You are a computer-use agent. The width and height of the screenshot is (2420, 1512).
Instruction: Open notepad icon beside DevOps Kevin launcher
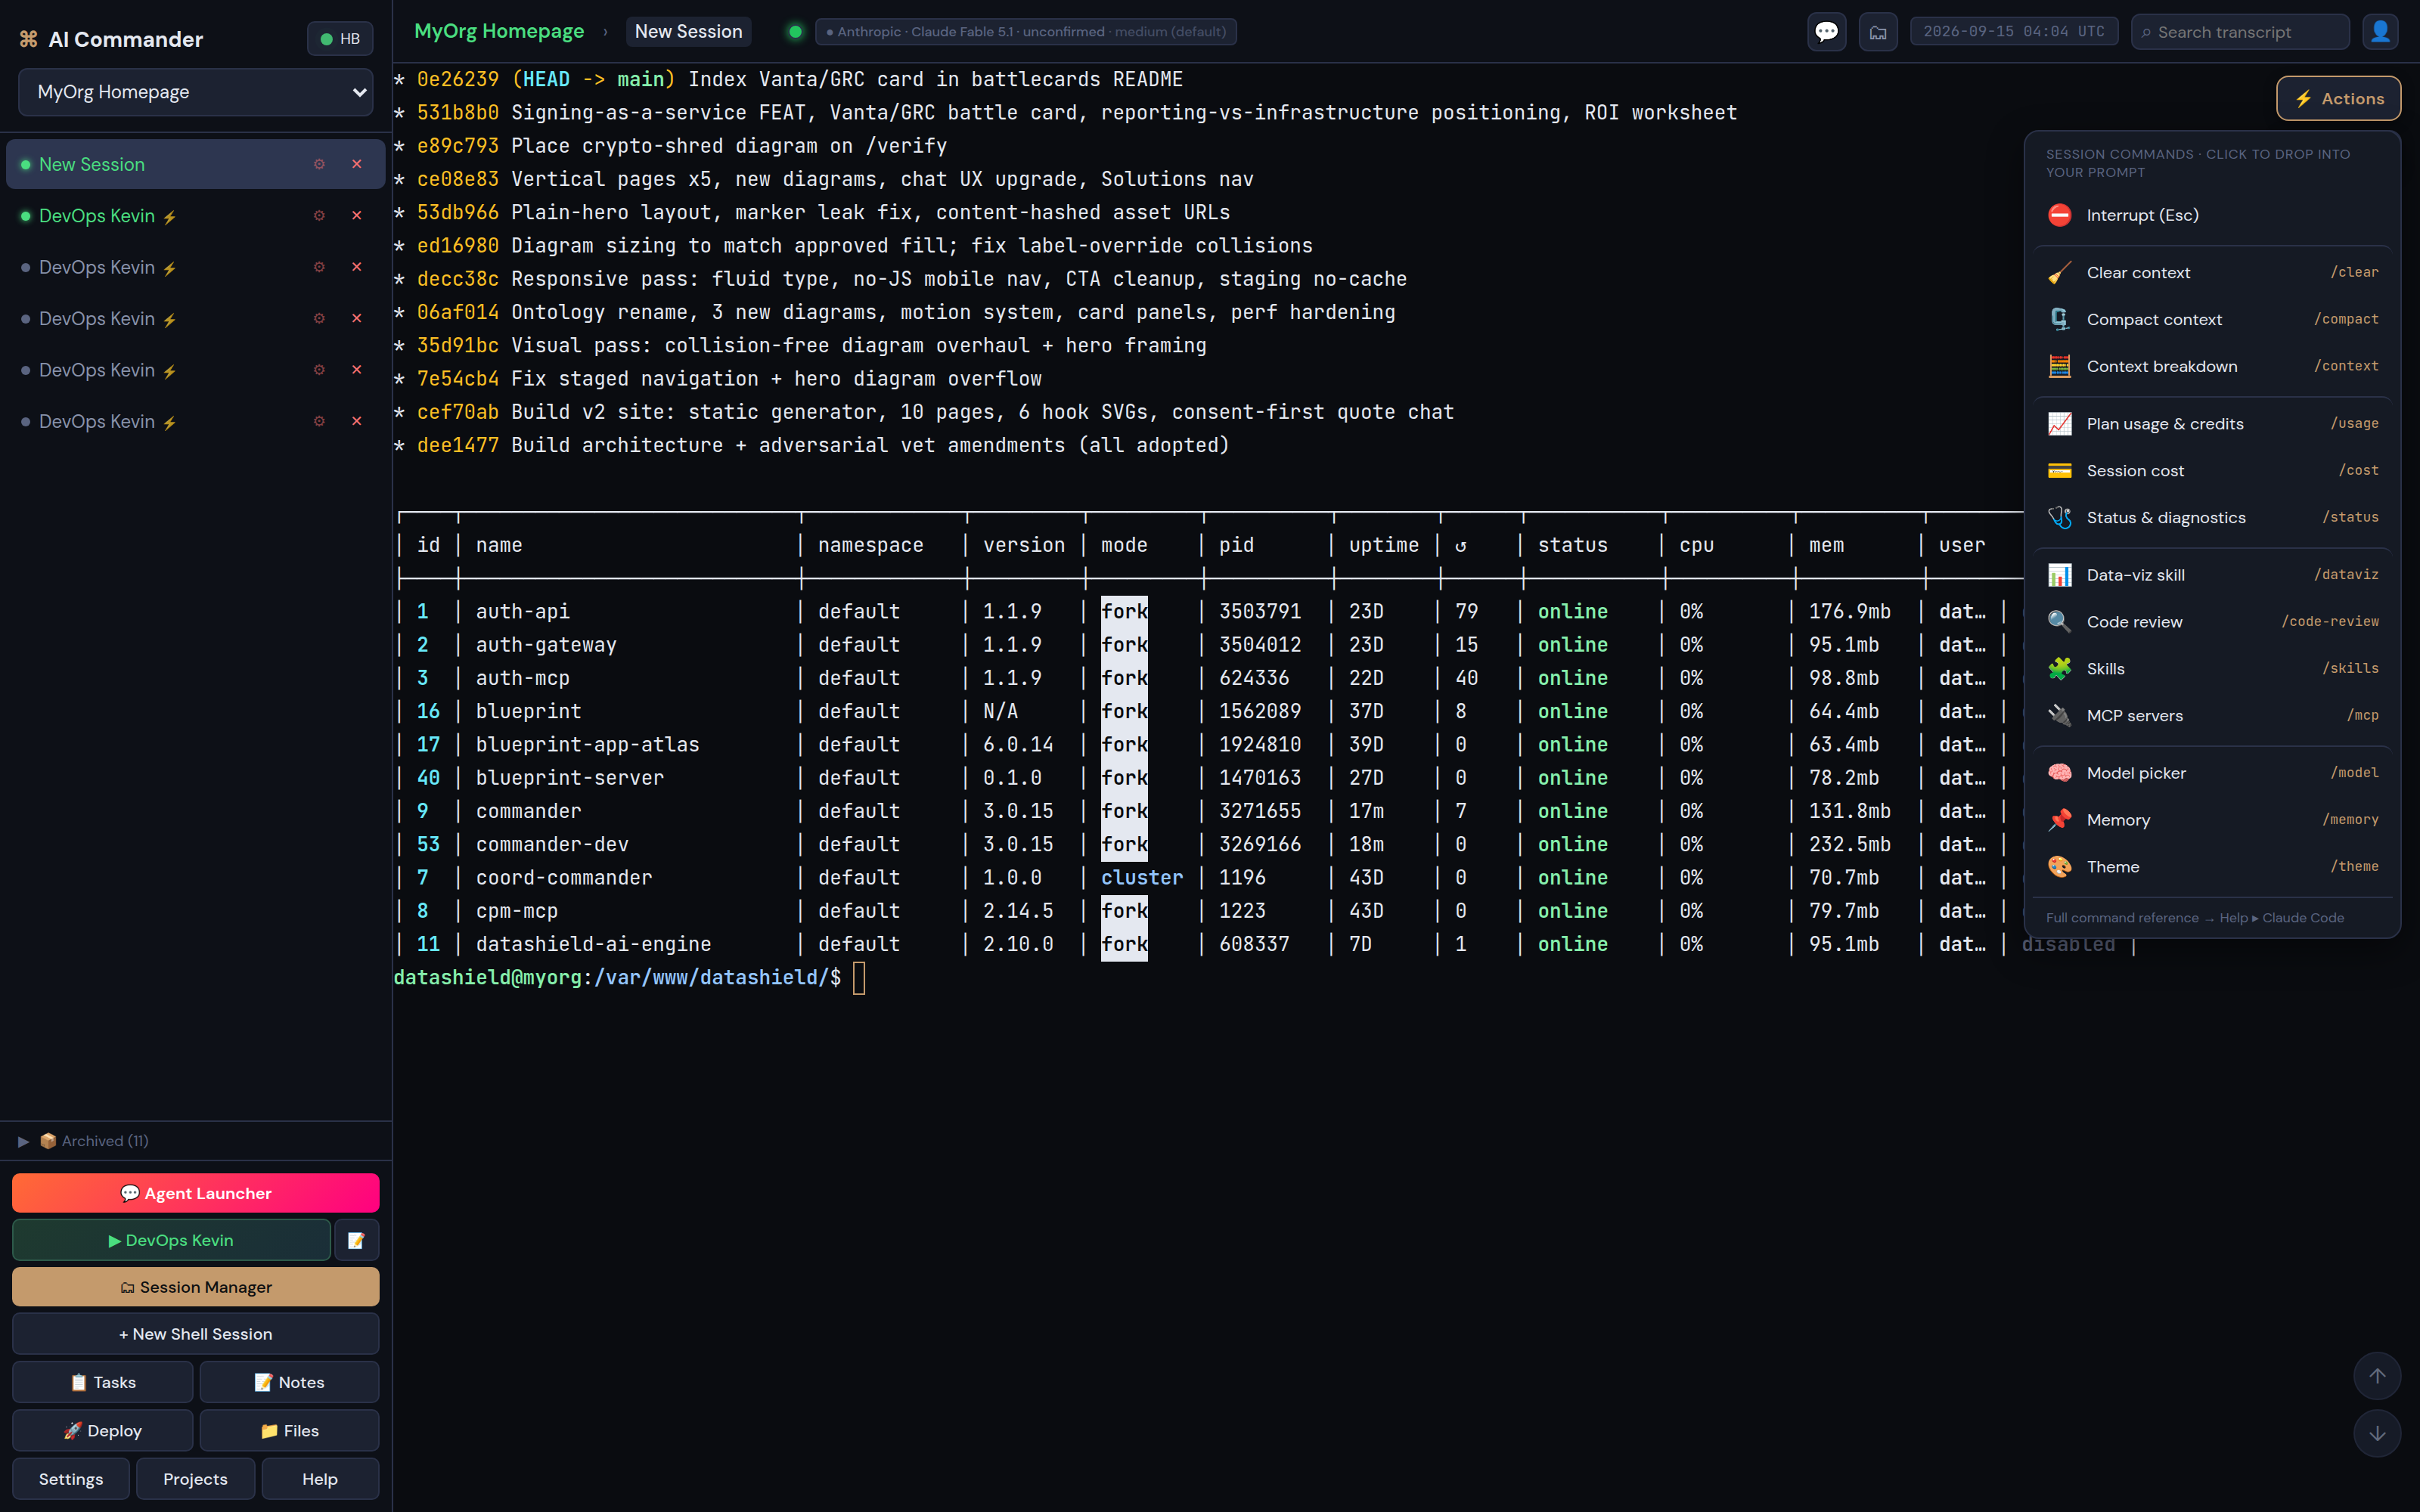[x=356, y=1240]
